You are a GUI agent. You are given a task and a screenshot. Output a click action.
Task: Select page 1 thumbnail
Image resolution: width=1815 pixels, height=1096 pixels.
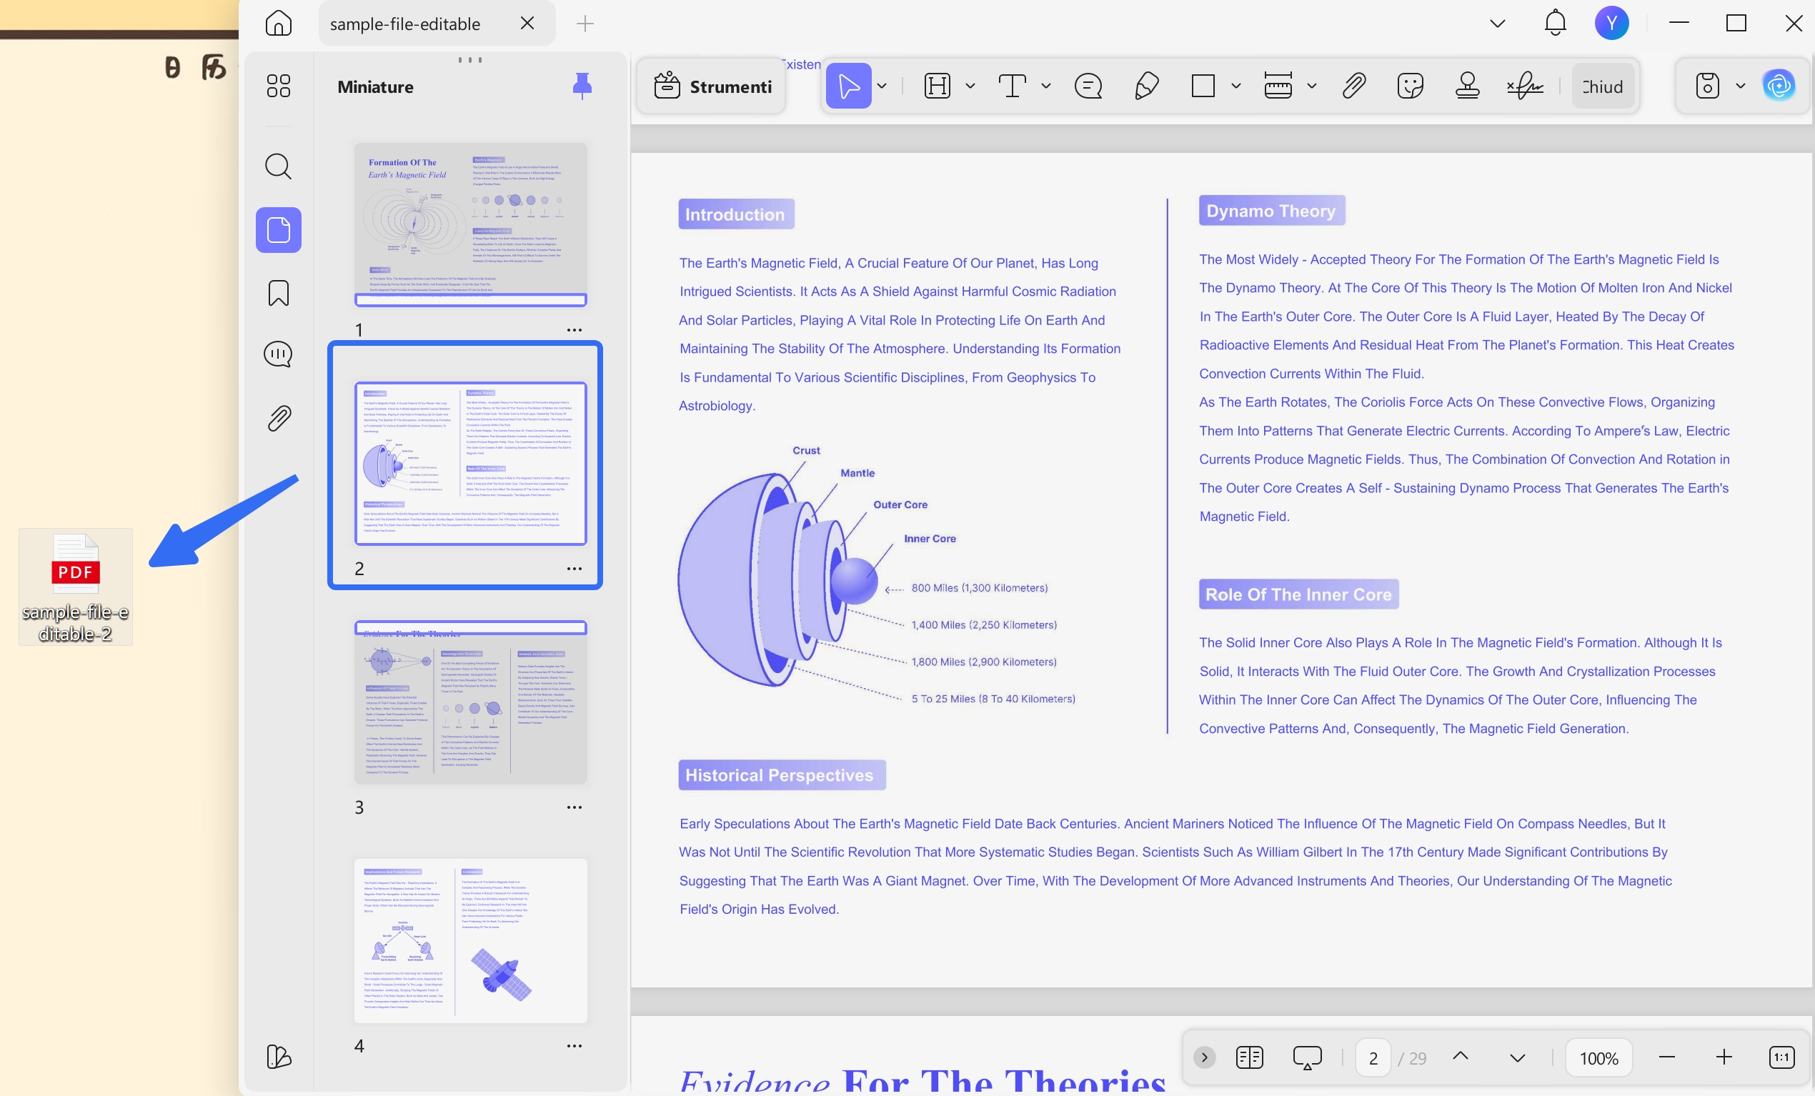coord(471,224)
